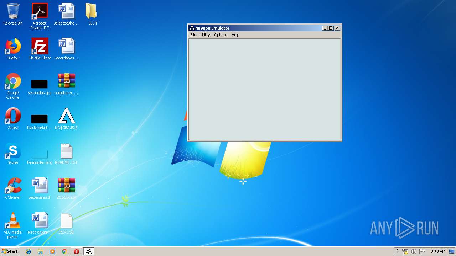Screen dimensions: 456x256
Task: Minimize the No$gba Emulator window
Action: click(x=325, y=28)
